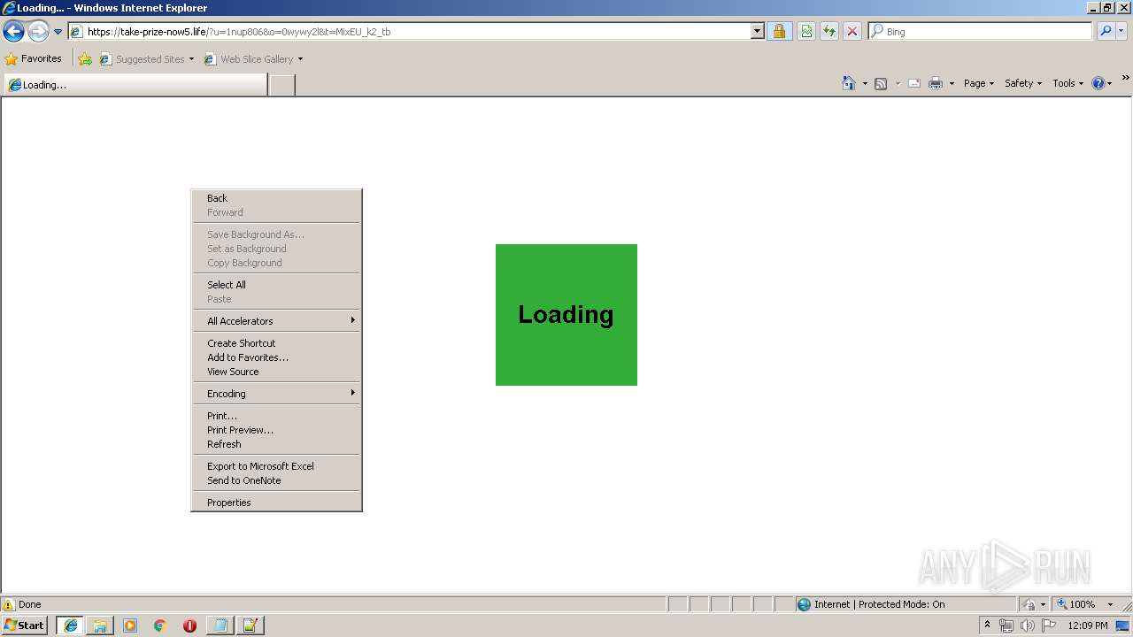
Task: Open Windows Explorer folder taskbar icon
Action: click(x=100, y=625)
